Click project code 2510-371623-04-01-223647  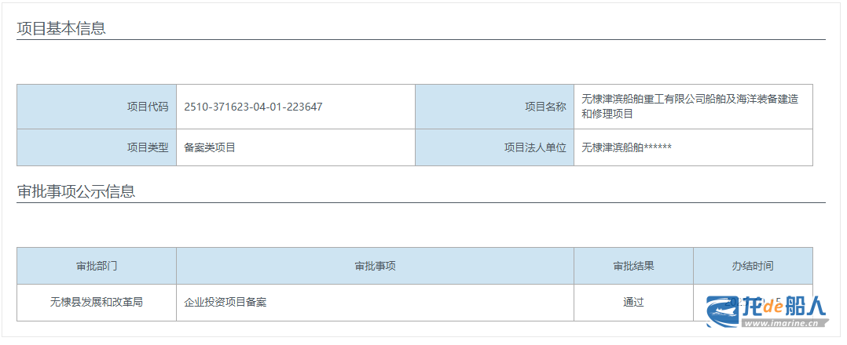pos(253,107)
